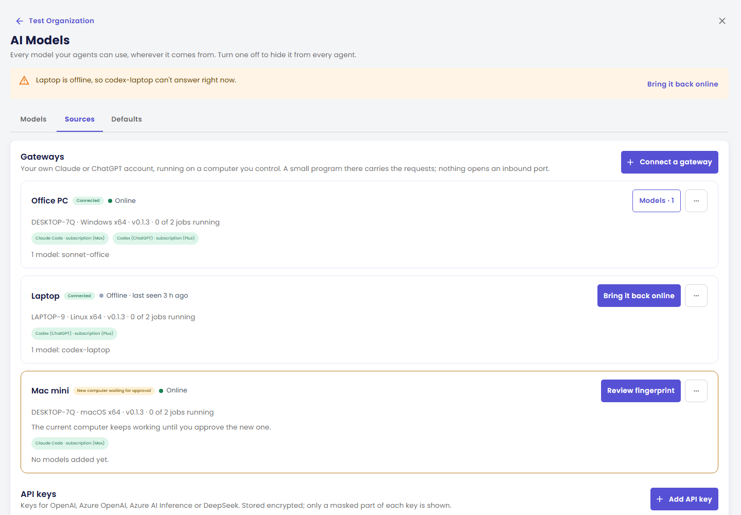741x515 pixels.
Task: Open the Laptop gateway more options menu
Action: [696, 296]
